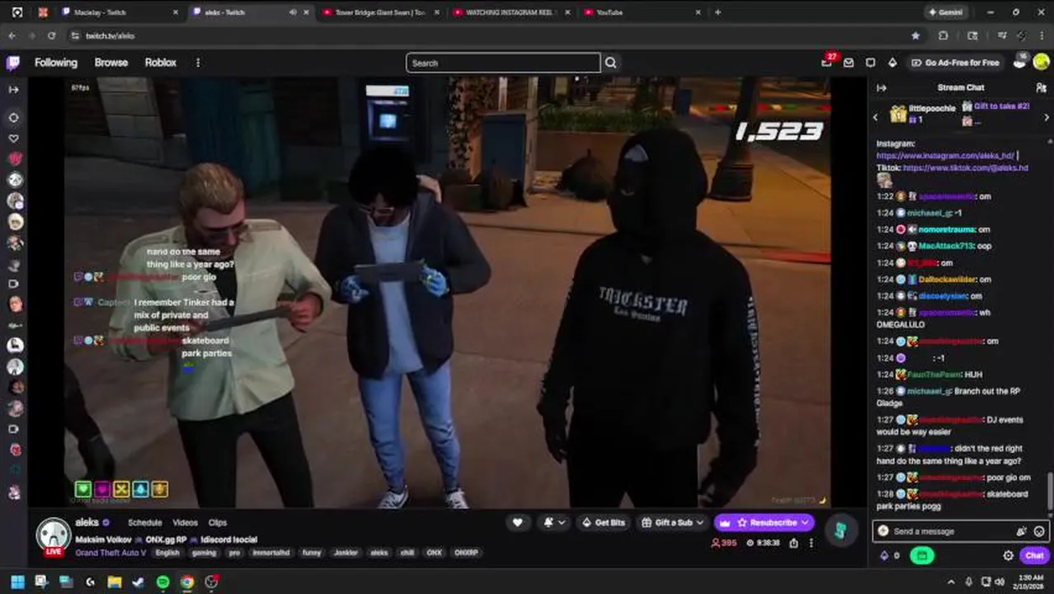Open the user avatar menu
Screen dimensions: 1054x594
[1041, 62]
